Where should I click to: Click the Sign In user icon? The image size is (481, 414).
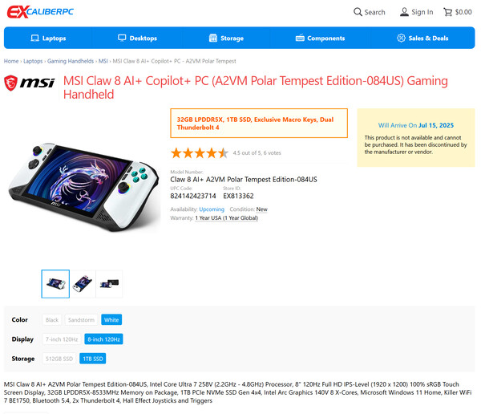pyautogui.click(x=404, y=12)
